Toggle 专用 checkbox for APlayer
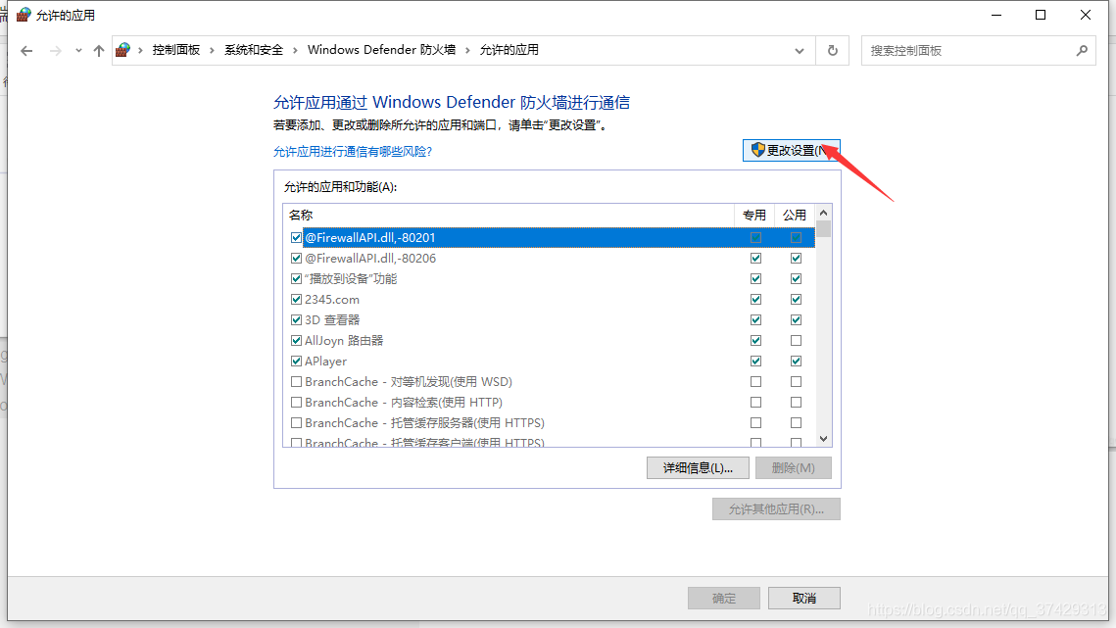The height and width of the screenshot is (628, 1116). point(755,362)
